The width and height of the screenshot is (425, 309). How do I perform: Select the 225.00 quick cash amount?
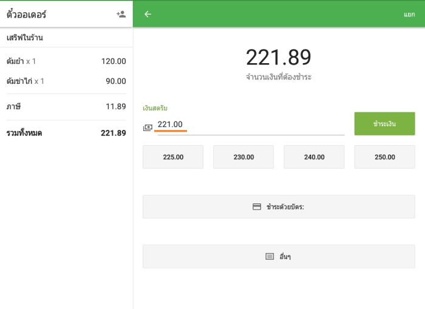(173, 157)
